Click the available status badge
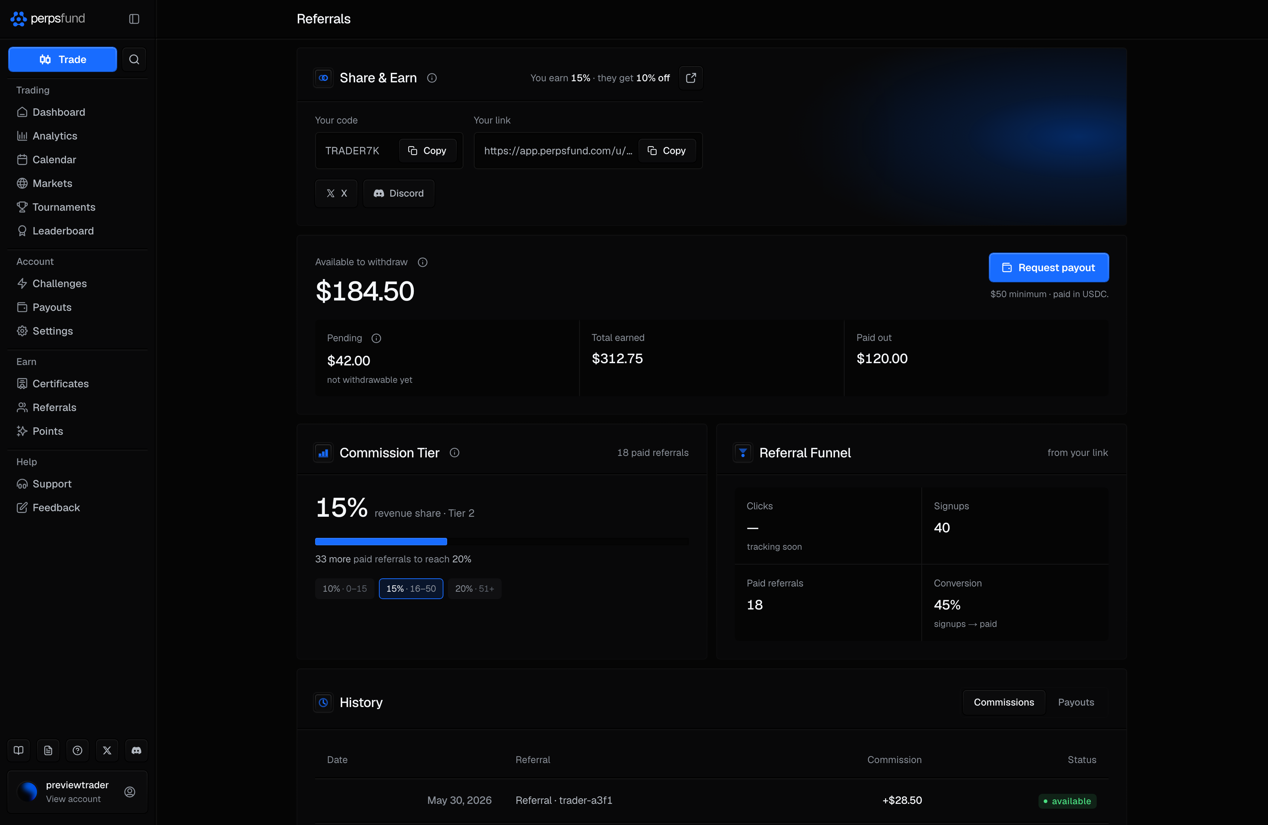1268x825 pixels. point(1067,801)
